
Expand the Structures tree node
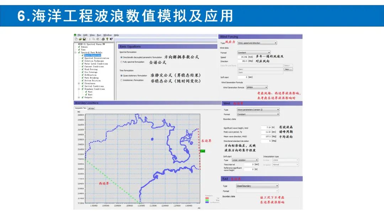click(79, 83)
